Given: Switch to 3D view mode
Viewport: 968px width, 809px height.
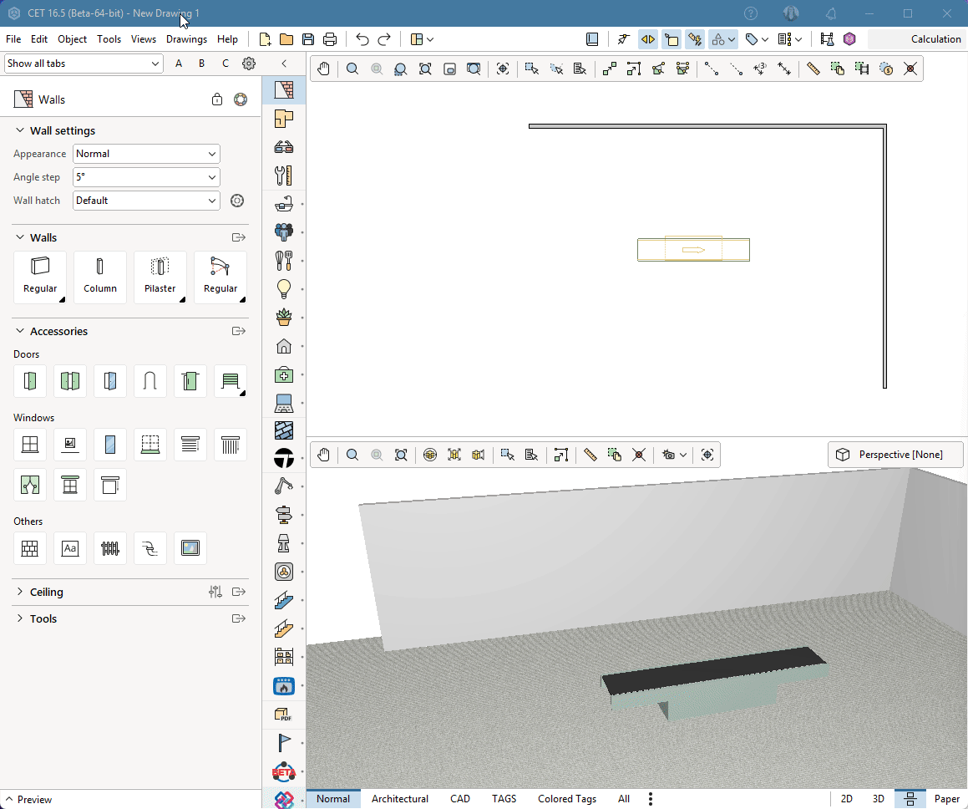Looking at the screenshot, I should click(x=878, y=799).
